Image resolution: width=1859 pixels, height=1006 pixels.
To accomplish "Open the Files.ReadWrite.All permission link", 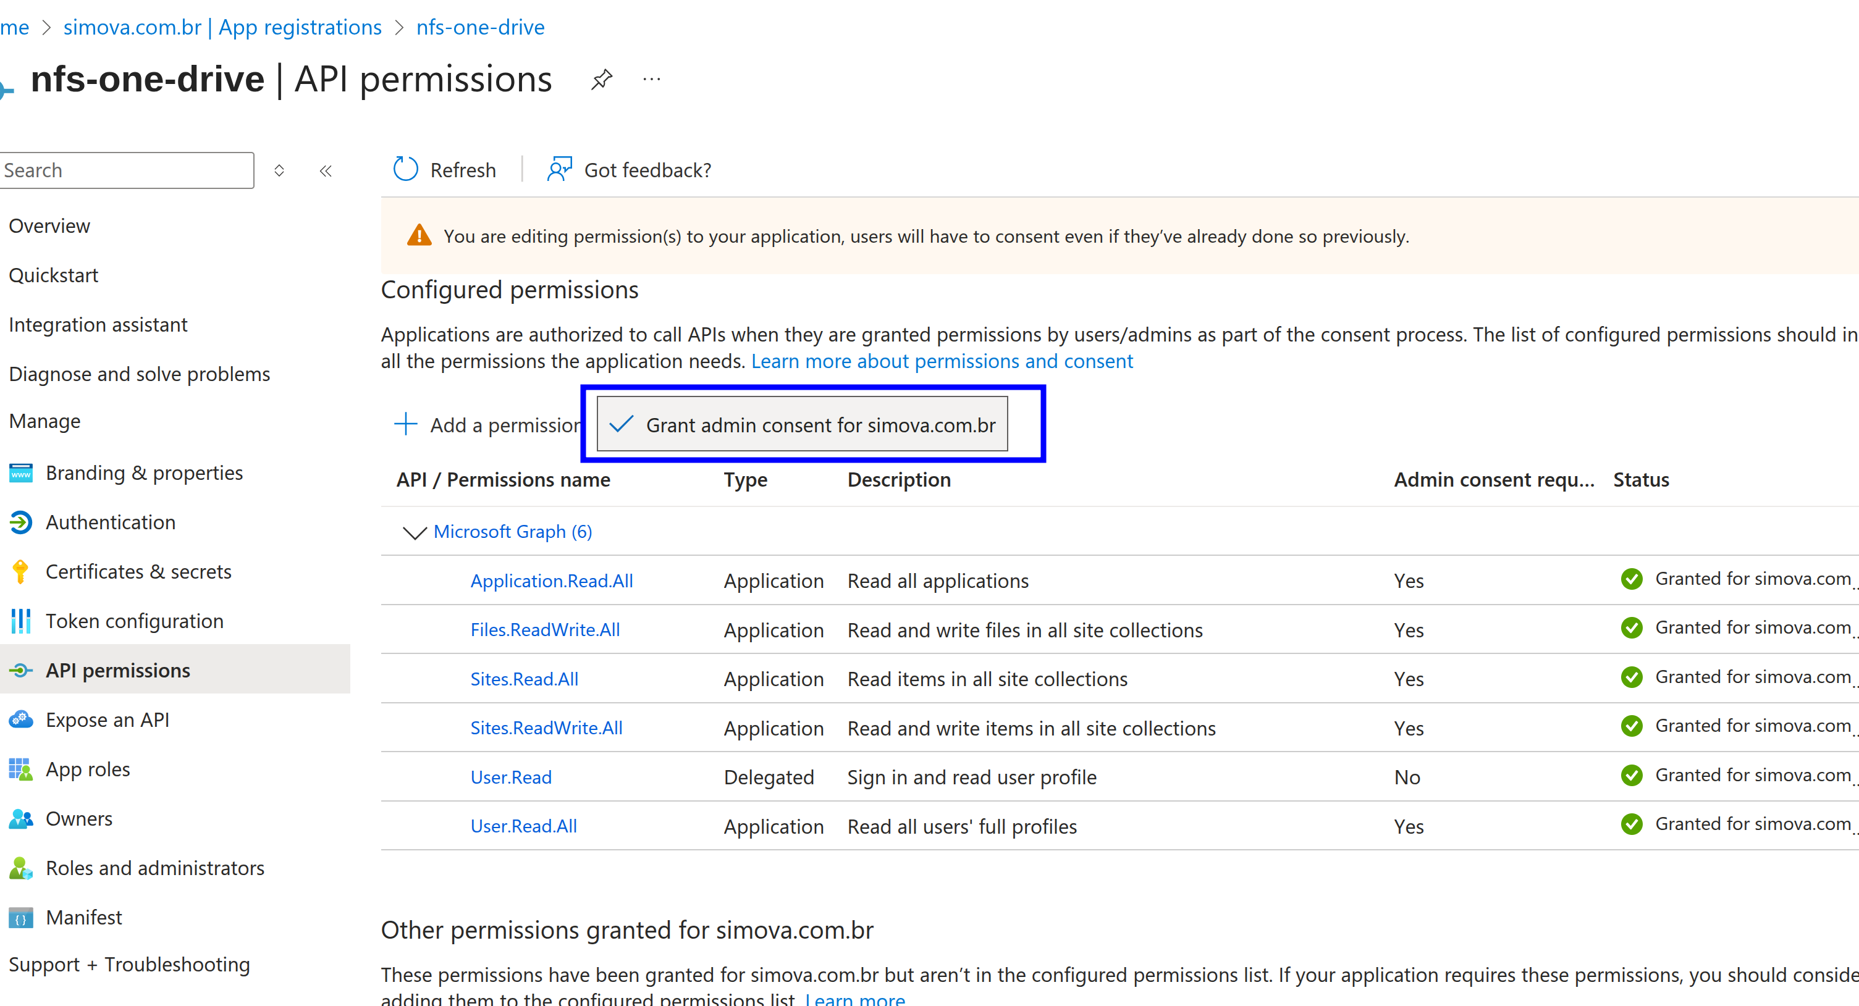I will tap(545, 631).
